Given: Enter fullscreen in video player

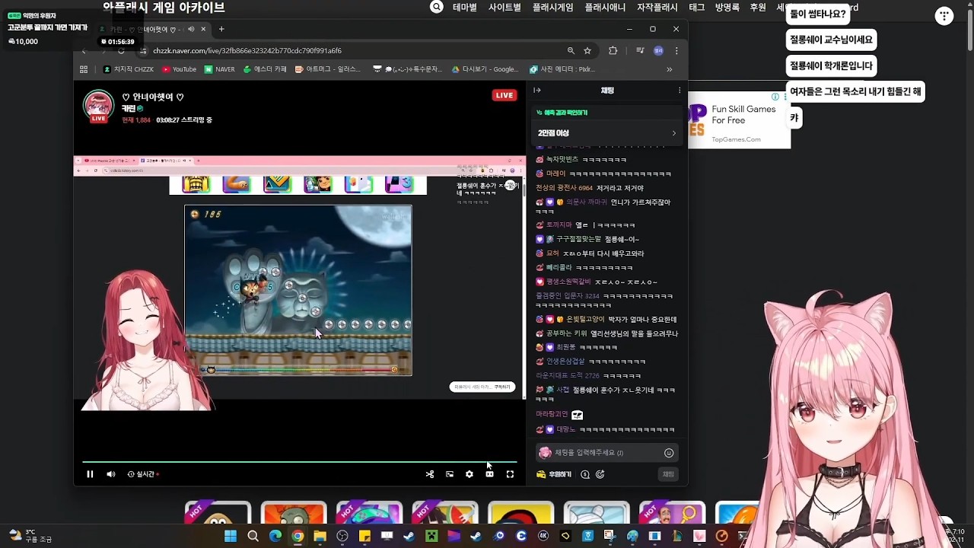Looking at the screenshot, I should (510, 474).
